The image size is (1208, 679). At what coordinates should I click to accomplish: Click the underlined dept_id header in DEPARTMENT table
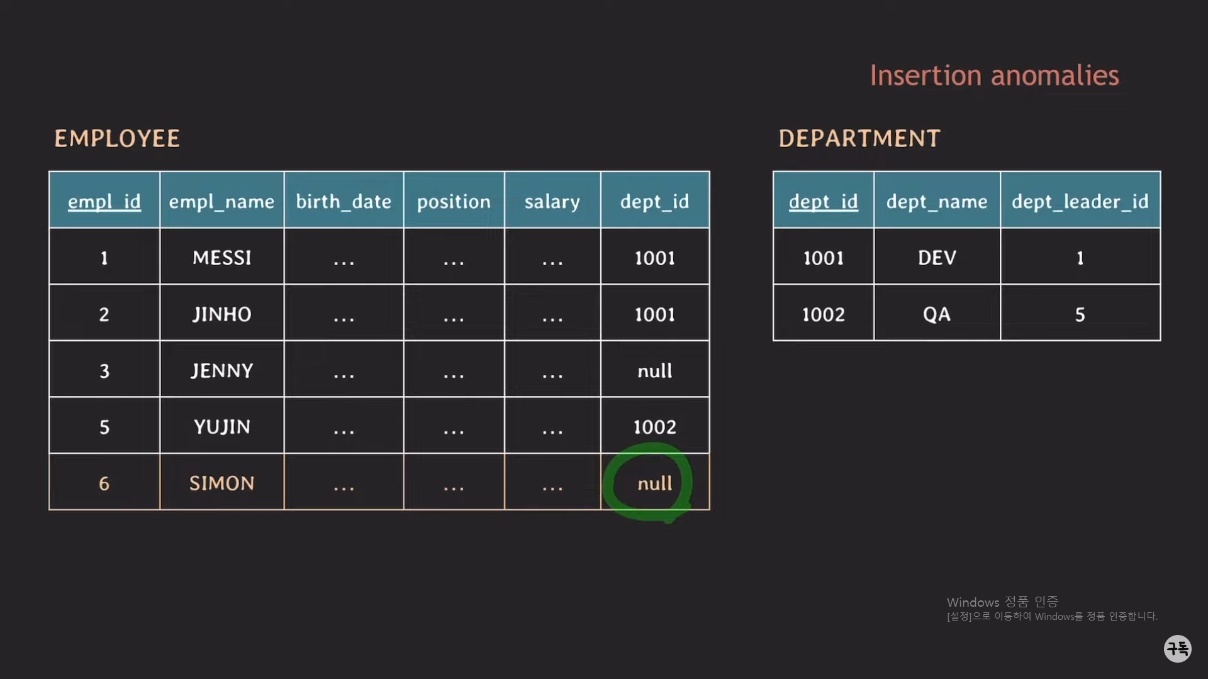tap(823, 201)
